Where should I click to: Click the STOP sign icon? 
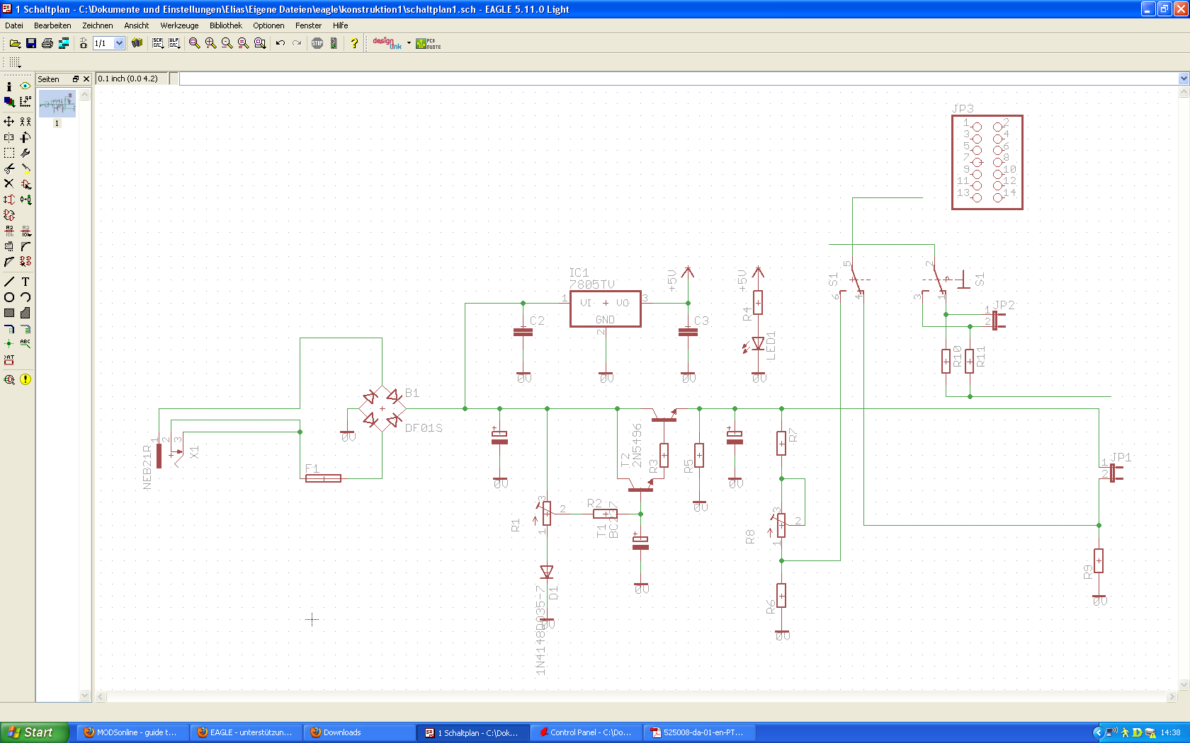(317, 43)
